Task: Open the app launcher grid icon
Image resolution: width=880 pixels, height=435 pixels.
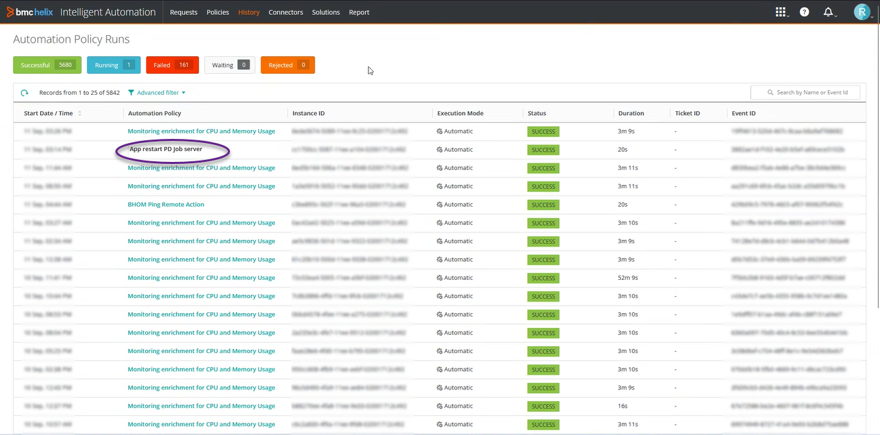Action: click(781, 12)
